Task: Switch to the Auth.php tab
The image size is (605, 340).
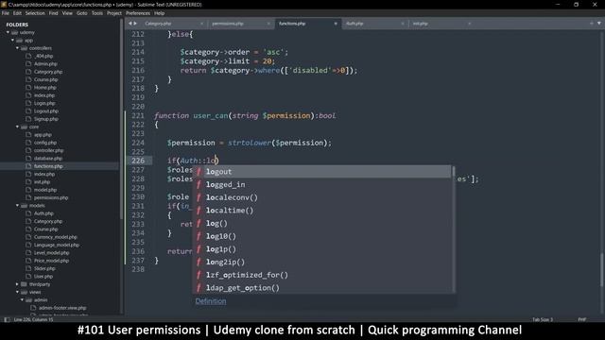Action: coord(354,24)
